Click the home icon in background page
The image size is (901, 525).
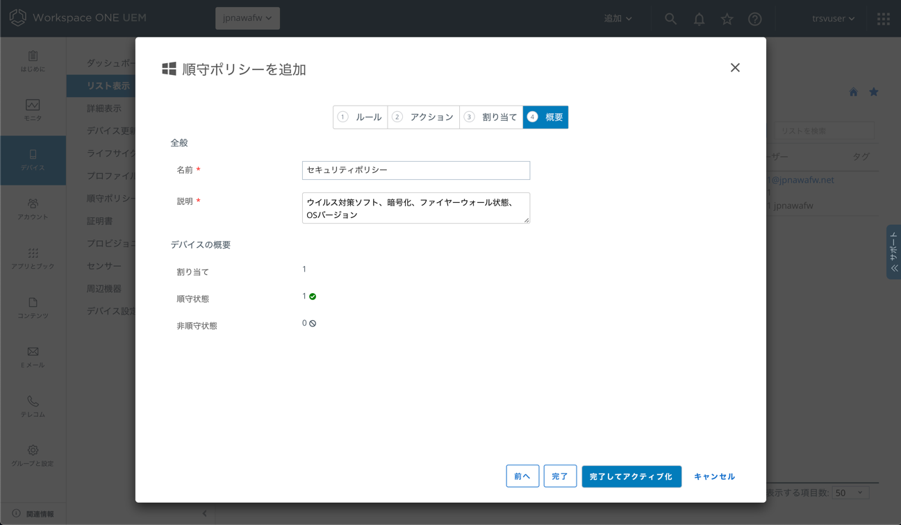click(x=853, y=92)
